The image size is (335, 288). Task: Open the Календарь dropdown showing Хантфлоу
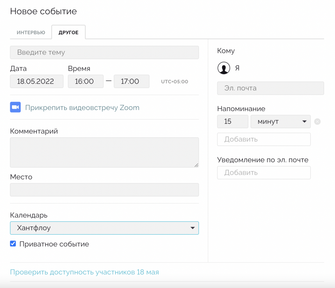pos(104,228)
